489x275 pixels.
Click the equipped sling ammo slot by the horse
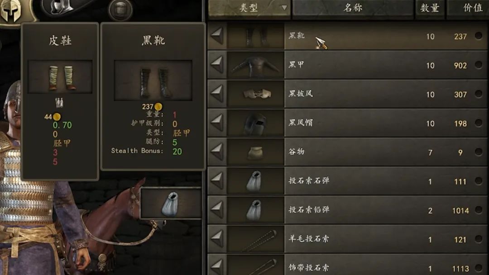point(171,204)
